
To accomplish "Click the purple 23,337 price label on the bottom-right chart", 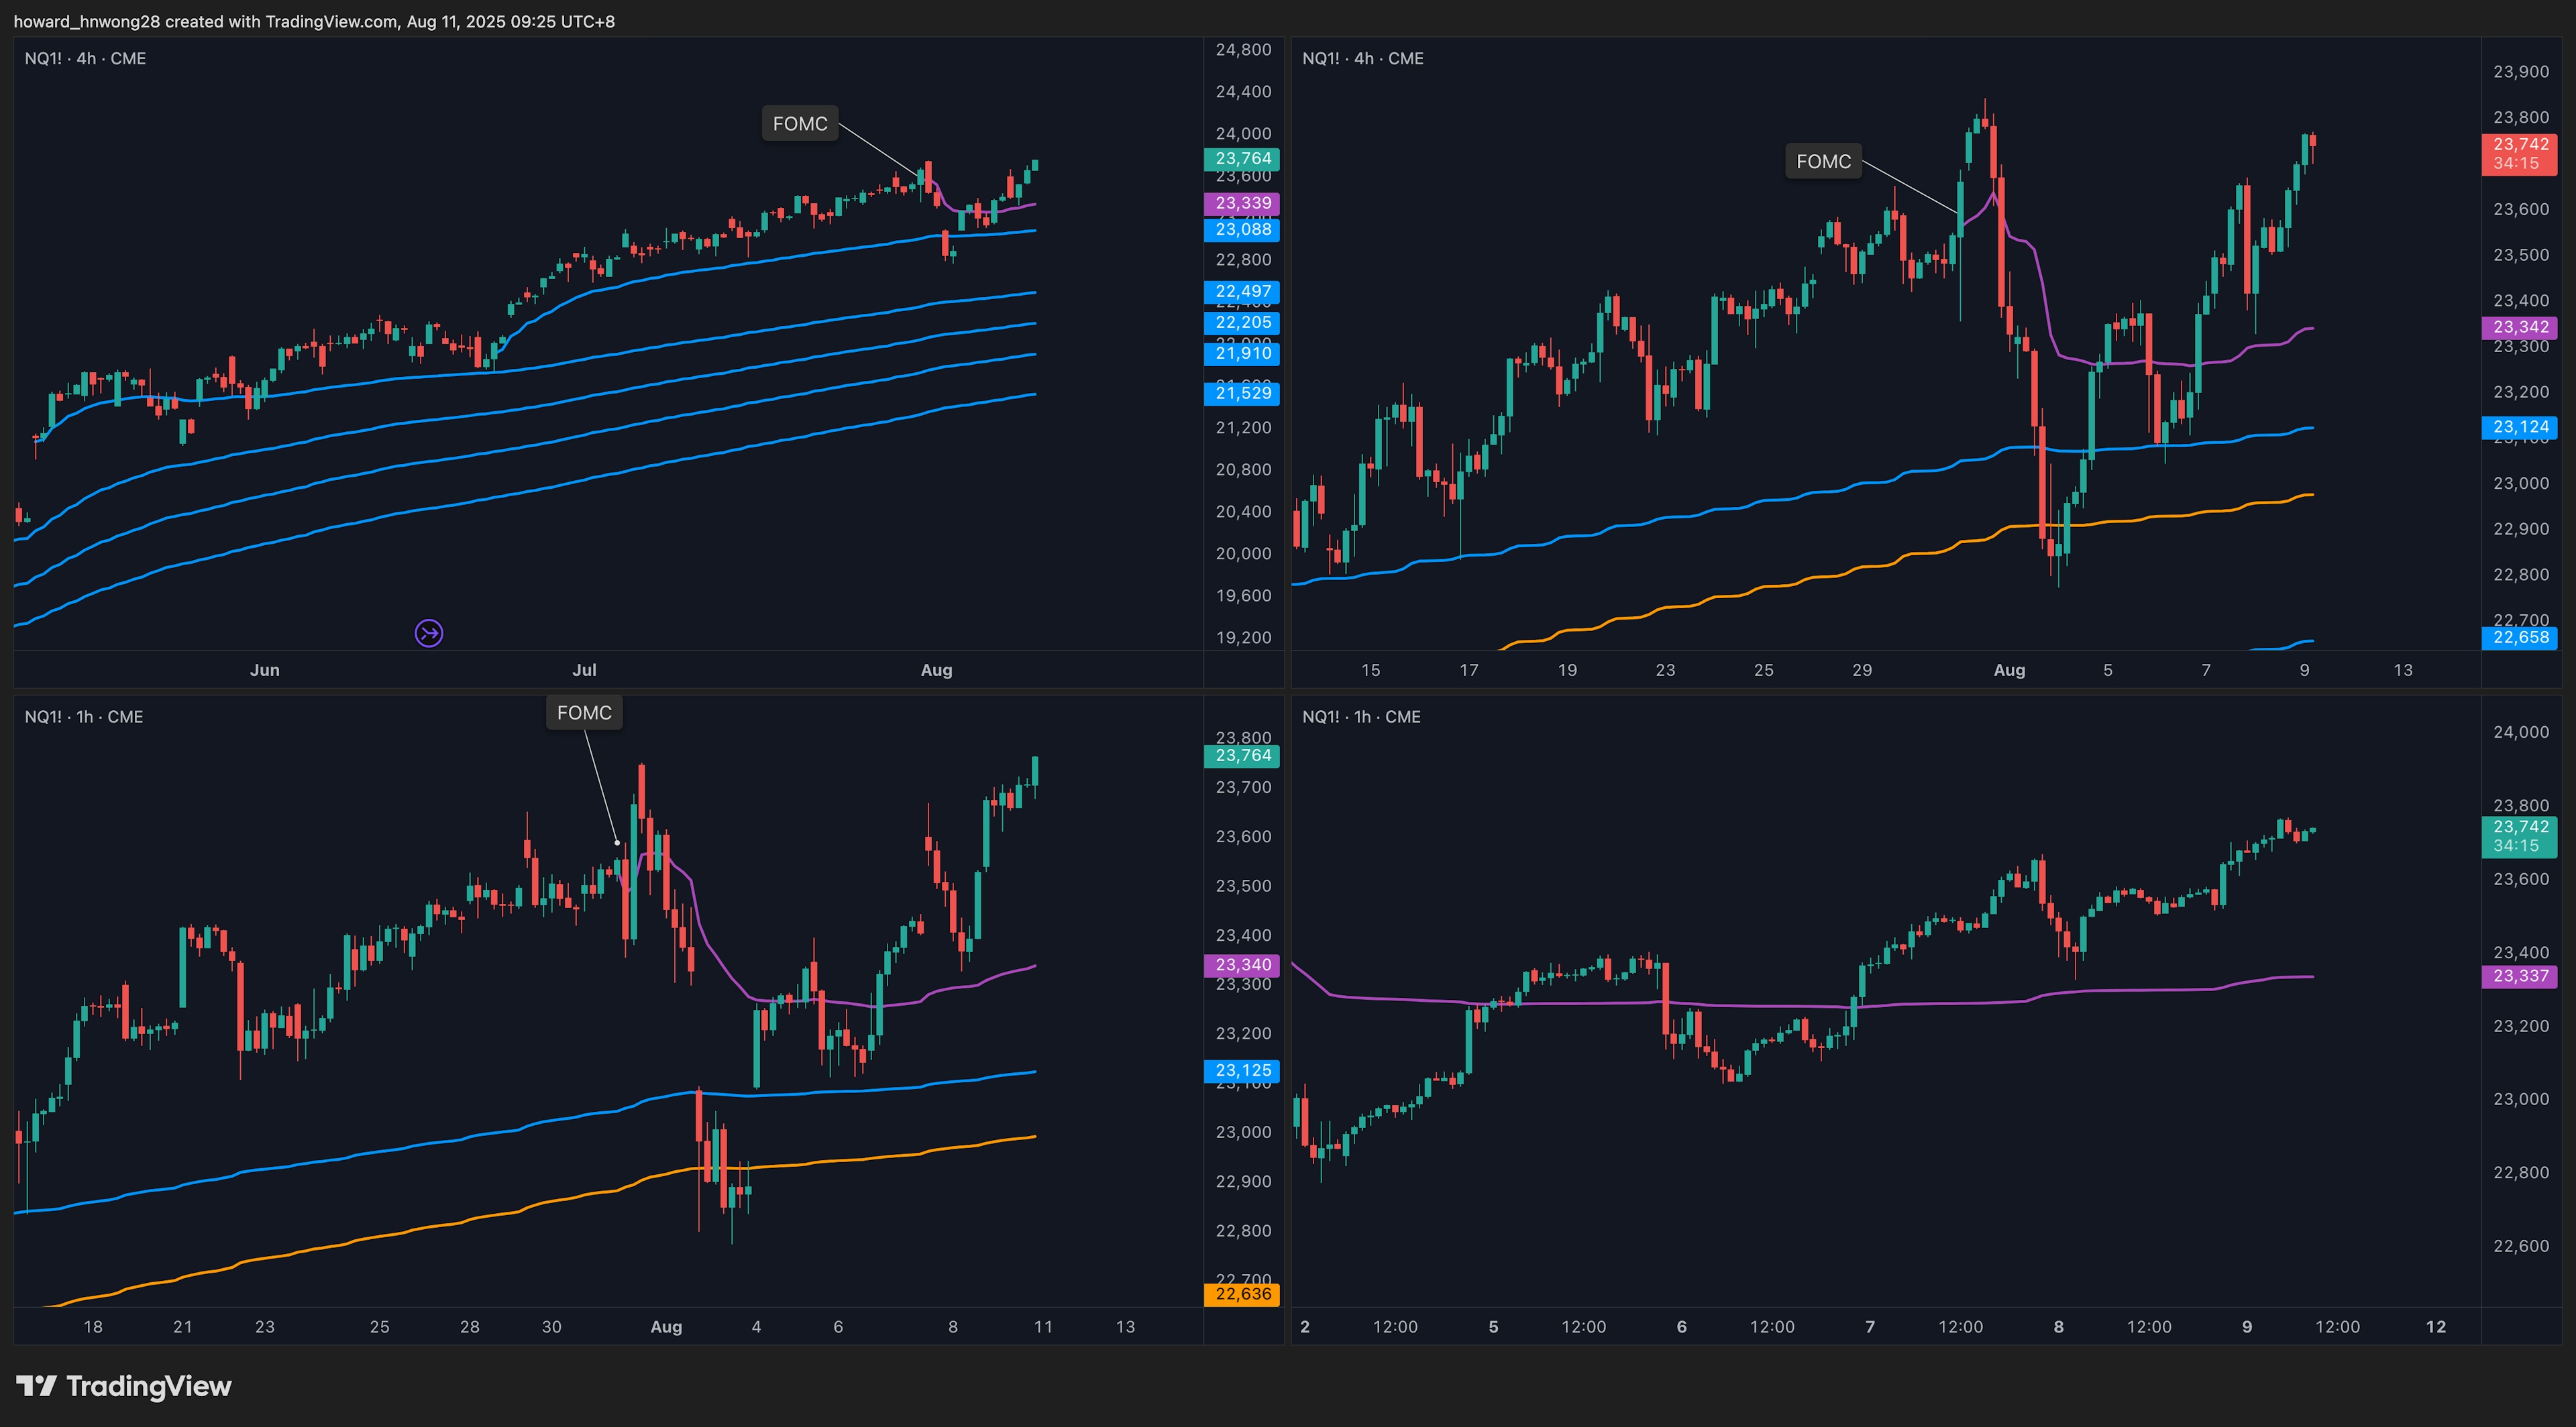I will tap(2519, 976).
